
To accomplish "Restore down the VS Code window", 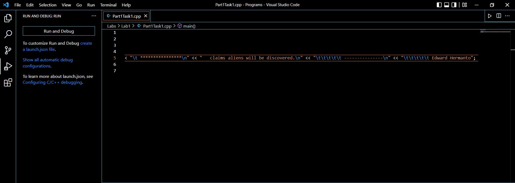I will (492, 5).
